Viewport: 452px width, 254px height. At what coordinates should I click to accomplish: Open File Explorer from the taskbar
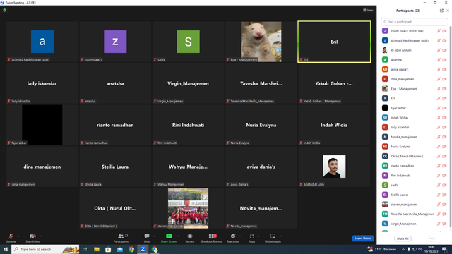(97, 249)
